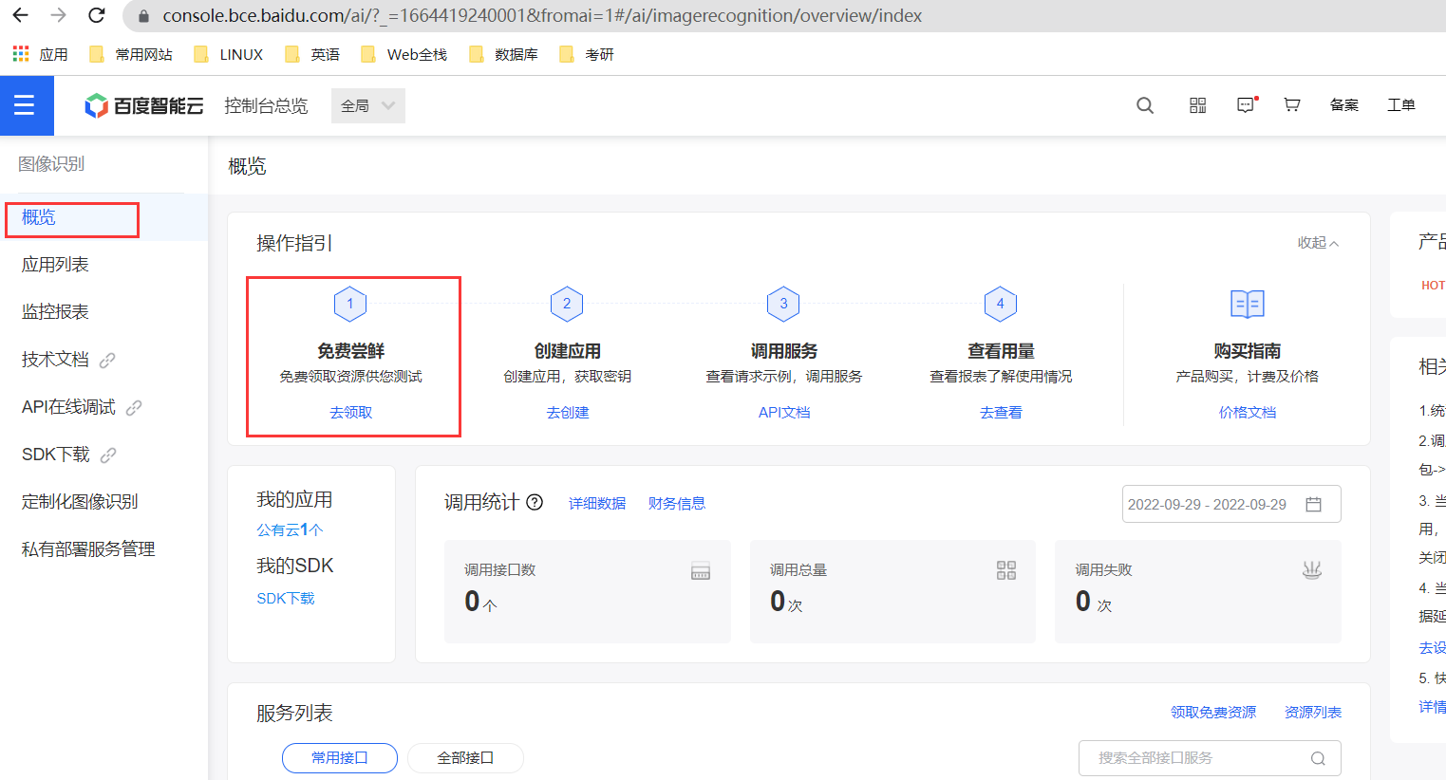Click the magnifier in service search box
Screen dimensions: 1446x780
pos(1318,758)
